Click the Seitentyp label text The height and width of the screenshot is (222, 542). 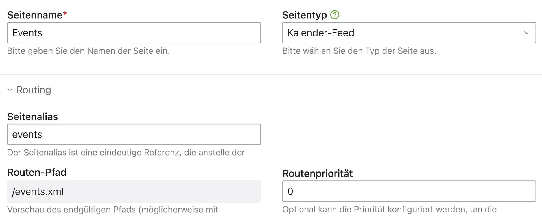(304, 15)
